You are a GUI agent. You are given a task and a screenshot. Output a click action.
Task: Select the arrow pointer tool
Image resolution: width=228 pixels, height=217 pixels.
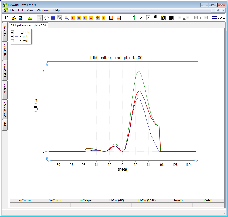point(40,18)
